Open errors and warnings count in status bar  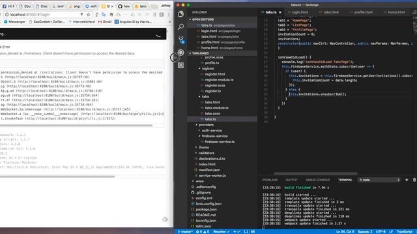click(203, 231)
